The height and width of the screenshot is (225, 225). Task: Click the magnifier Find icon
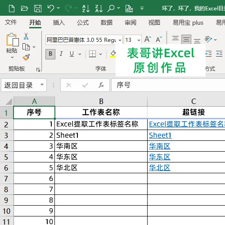pyautogui.click(x=111, y=9)
